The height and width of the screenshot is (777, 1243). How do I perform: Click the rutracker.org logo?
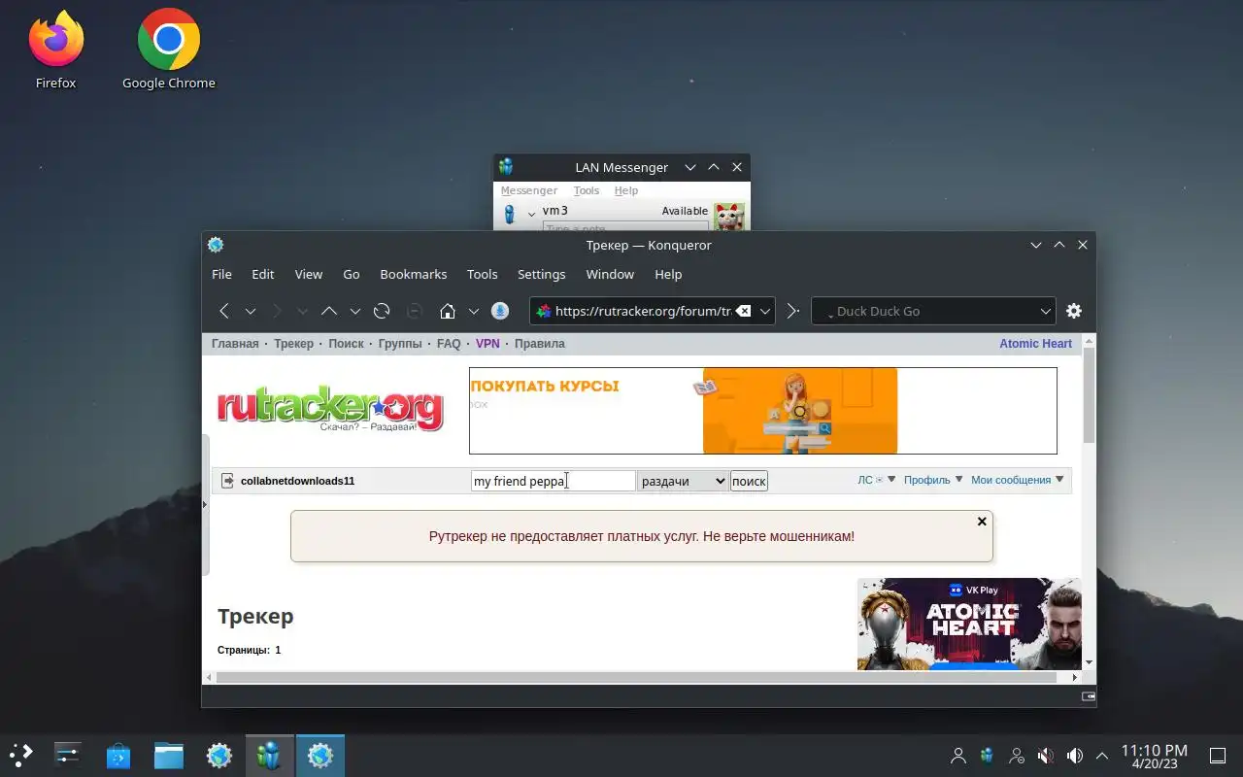tap(330, 410)
